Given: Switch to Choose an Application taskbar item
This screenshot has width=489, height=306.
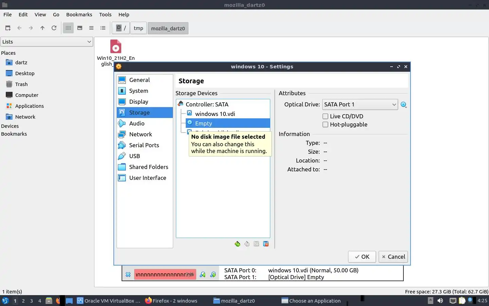Looking at the screenshot, I should 311,301.
